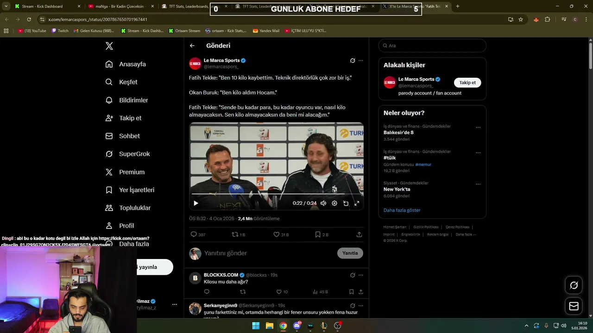Open Yer İşaretleri bookmarks
Screen dimensions: 593x333
[x=130, y=190]
